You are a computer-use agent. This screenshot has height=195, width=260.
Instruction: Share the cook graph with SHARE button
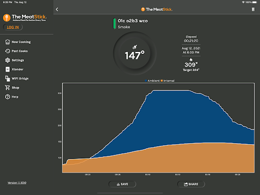pos(191,184)
